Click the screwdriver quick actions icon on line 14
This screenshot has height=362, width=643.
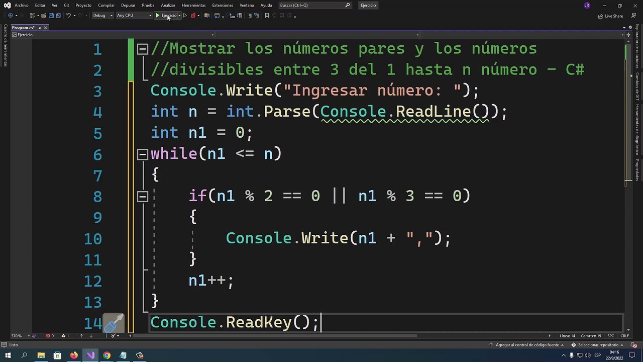(114, 323)
